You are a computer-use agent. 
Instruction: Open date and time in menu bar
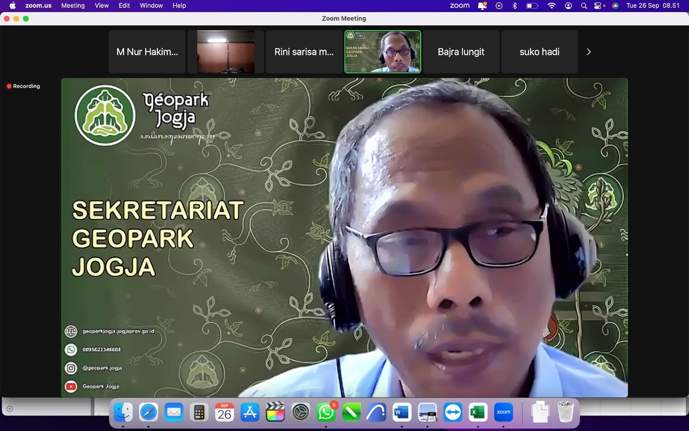(653, 6)
